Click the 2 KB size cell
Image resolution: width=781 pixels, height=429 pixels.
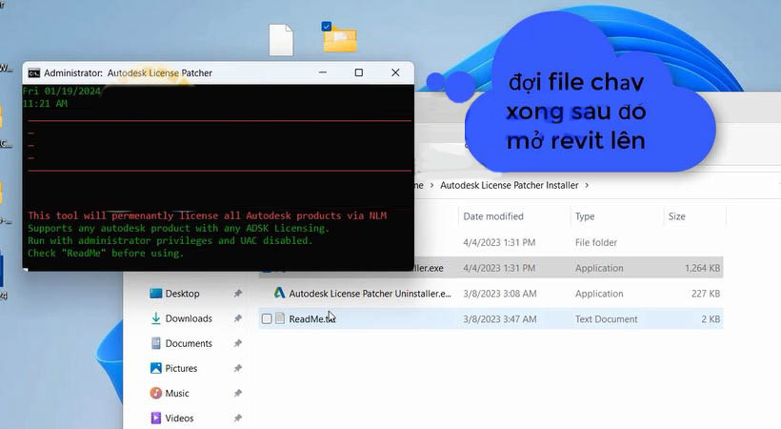coord(711,319)
